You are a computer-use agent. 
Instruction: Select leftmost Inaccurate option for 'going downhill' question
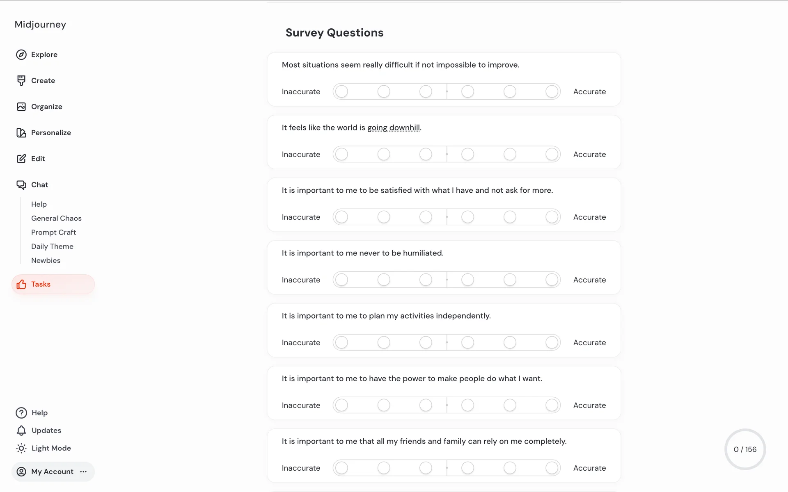click(341, 154)
